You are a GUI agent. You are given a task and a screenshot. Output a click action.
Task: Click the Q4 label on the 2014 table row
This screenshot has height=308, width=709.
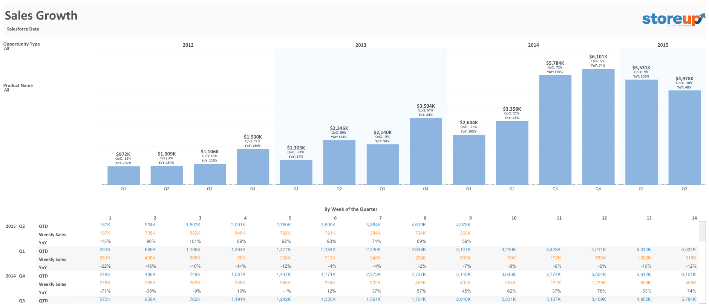click(x=22, y=276)
